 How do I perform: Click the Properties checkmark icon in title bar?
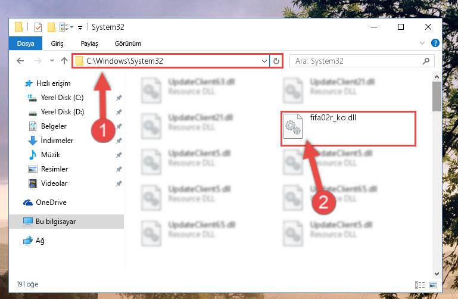[38, 27]
